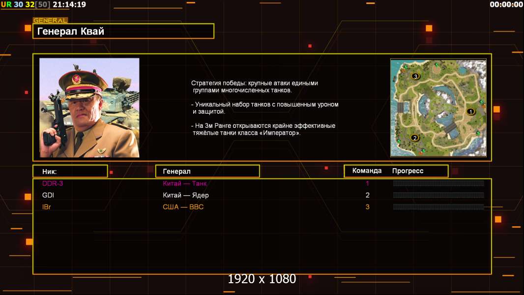Select player GDI in the list
Viewport: 524px width, 295px height.
(48, 195)
